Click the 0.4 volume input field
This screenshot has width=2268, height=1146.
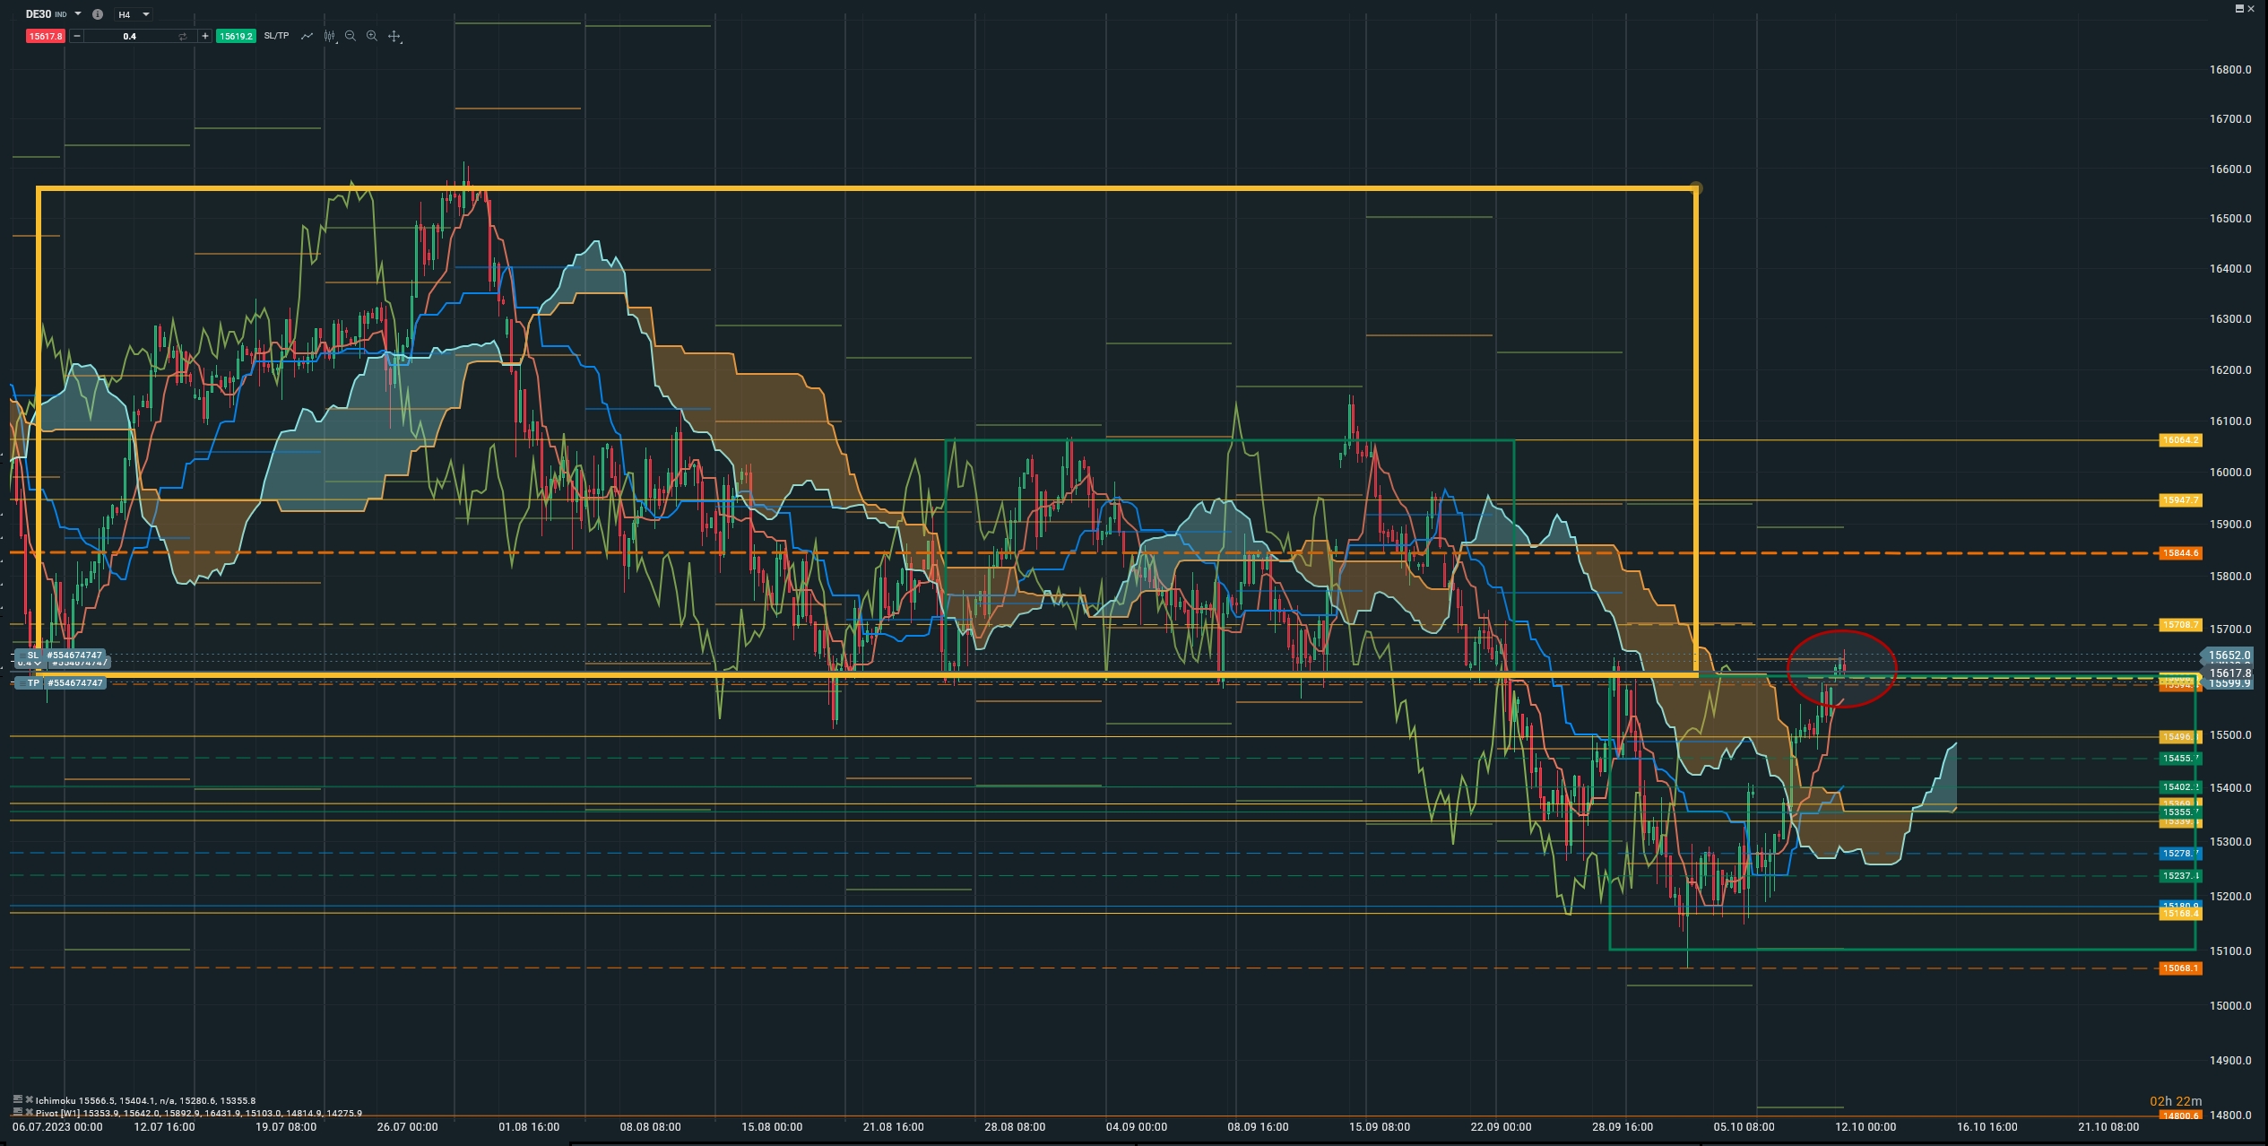pyautogui.click(x=130, y=36)
